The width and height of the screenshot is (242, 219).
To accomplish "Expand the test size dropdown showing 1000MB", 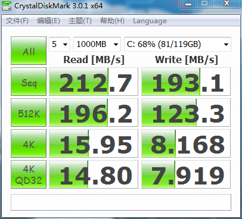I will (97, 44).
